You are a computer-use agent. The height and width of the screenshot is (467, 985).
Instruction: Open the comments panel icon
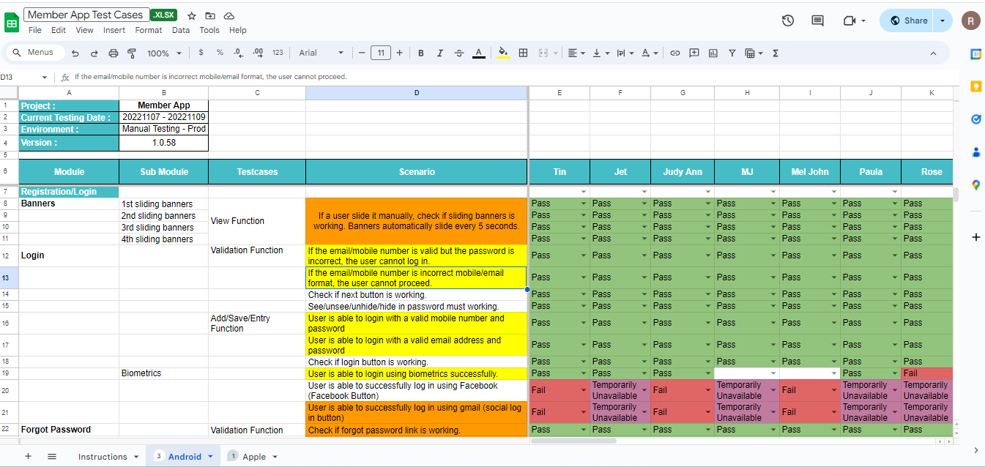(818, 20)
